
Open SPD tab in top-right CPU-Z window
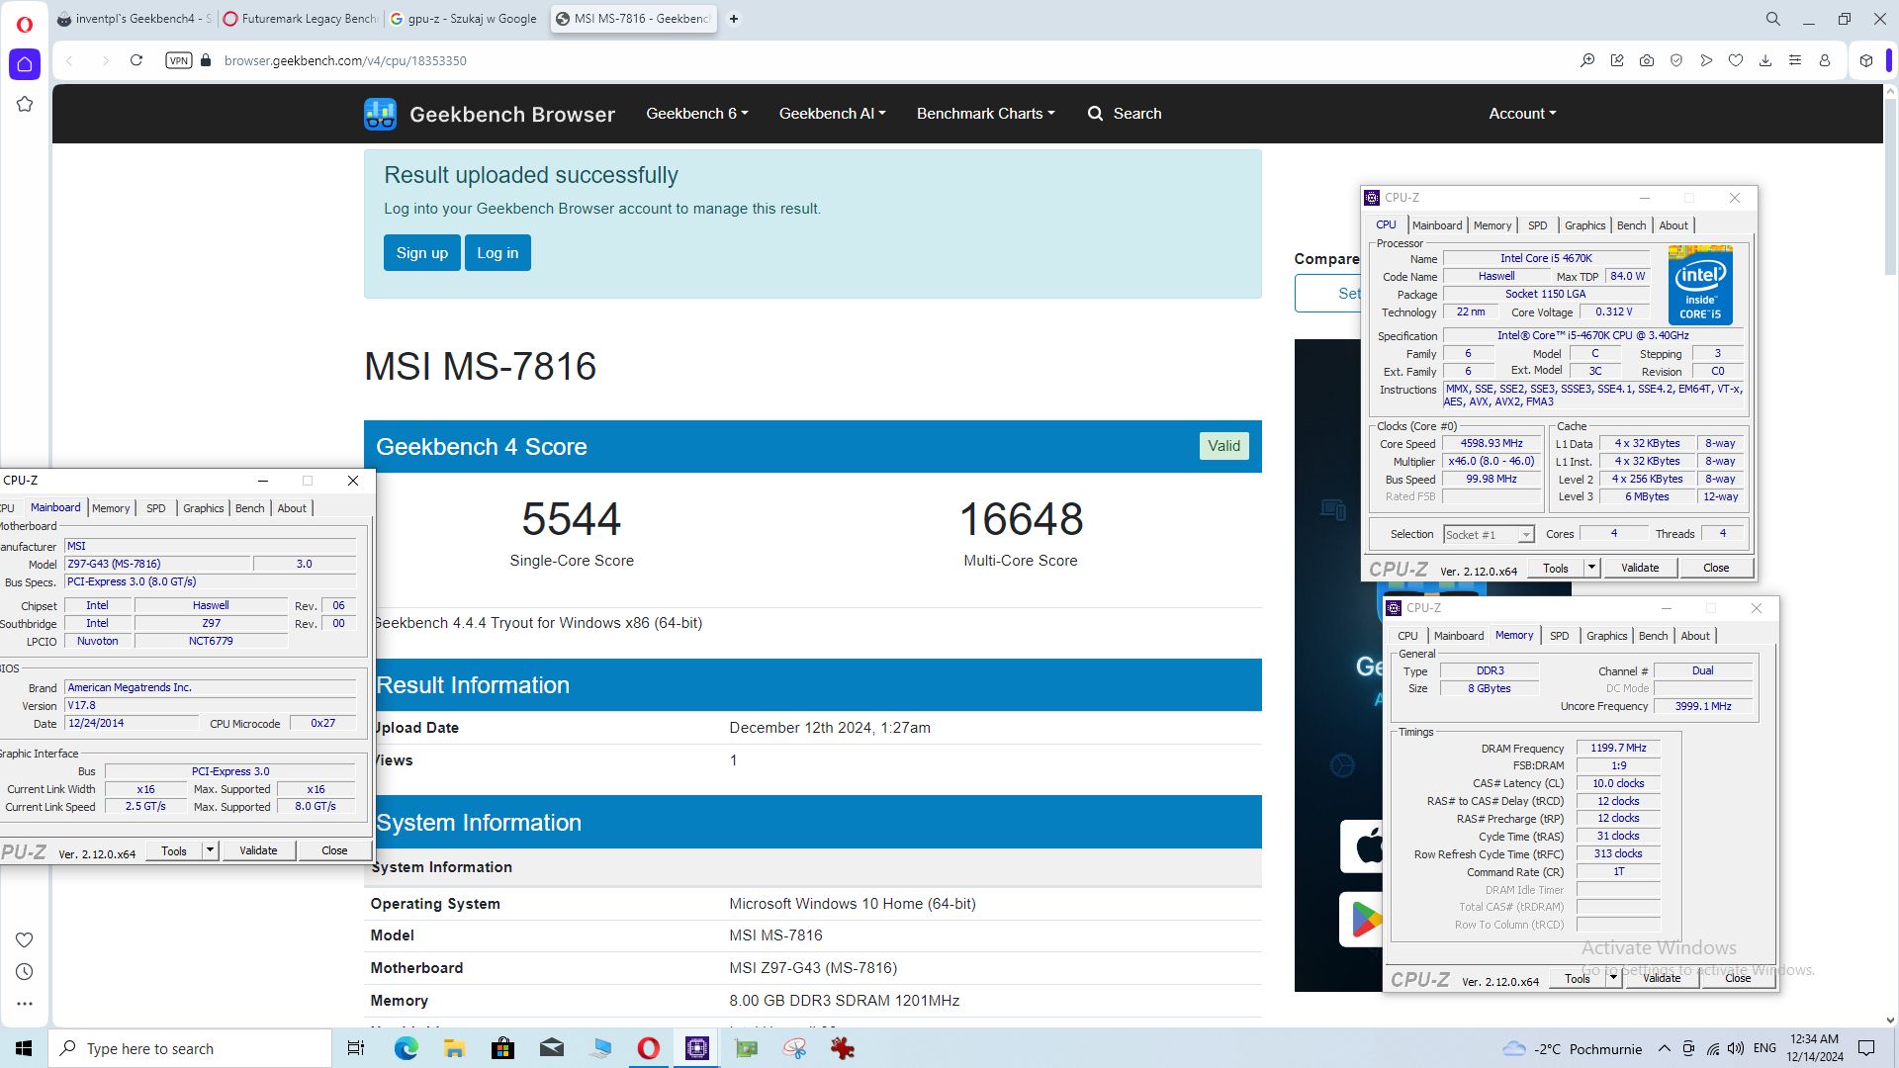pyautogui.click(x=1537, y=225)
